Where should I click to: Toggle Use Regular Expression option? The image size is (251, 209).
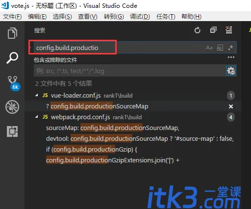click(x=230, y=48)
